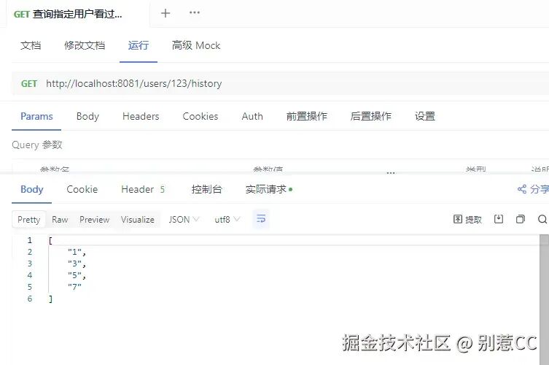Image resolution: width=549 pixels, height=365 pixels.
Task: Click the opening bracket on line 1
Action: (x=50, y=240)
